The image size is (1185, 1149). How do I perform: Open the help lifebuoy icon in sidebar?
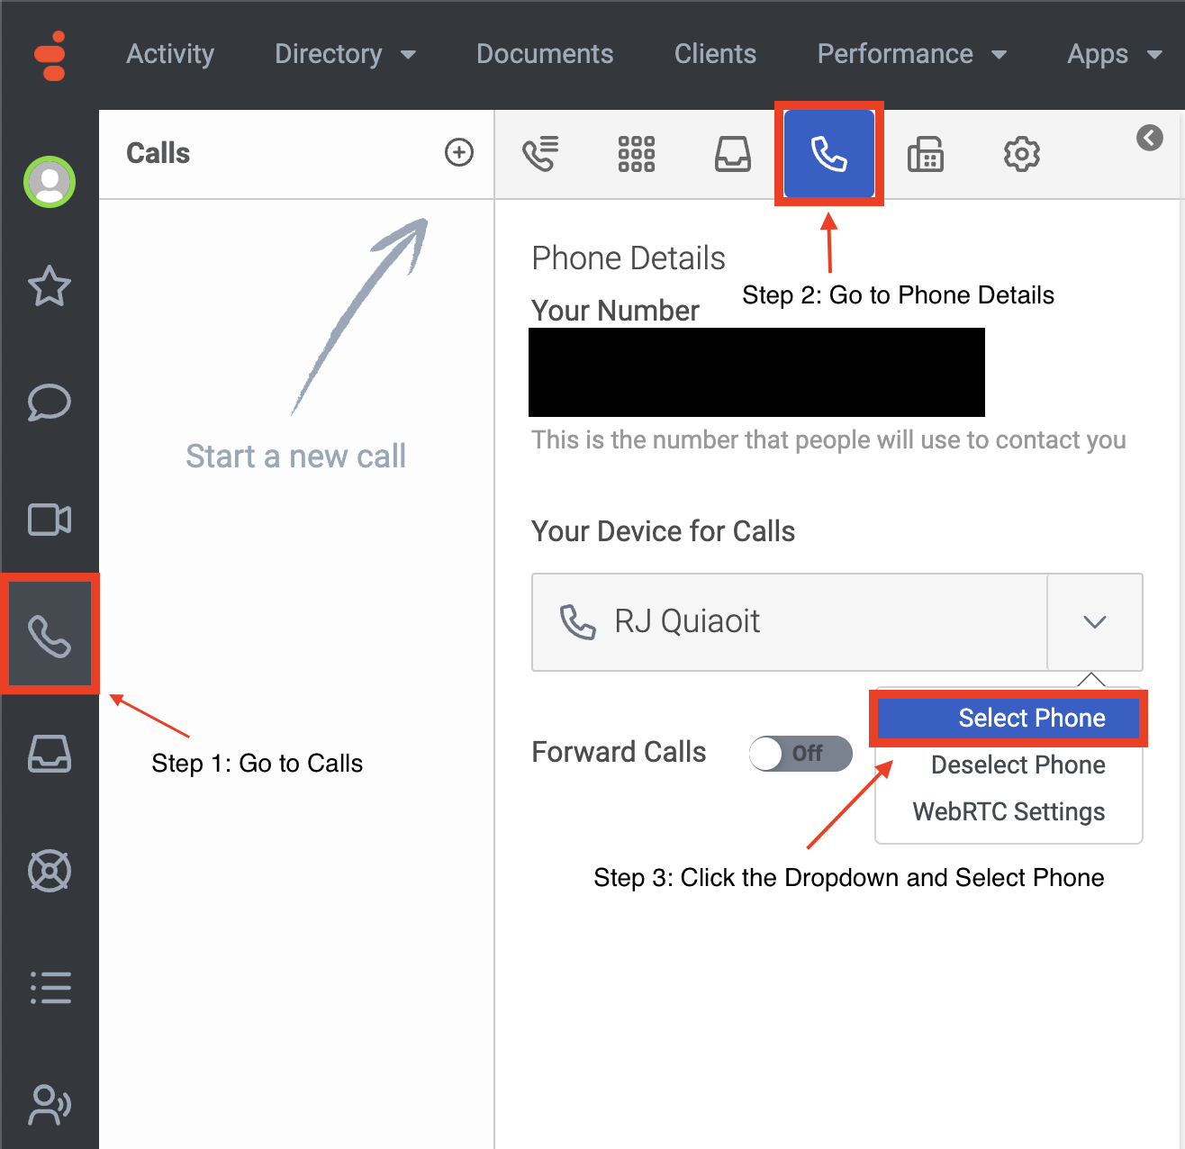tap(50, 871)
